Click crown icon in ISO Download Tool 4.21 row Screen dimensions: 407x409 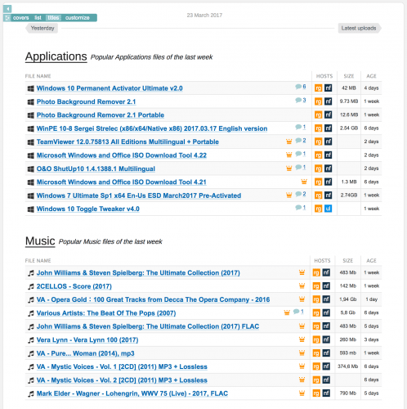304,182
